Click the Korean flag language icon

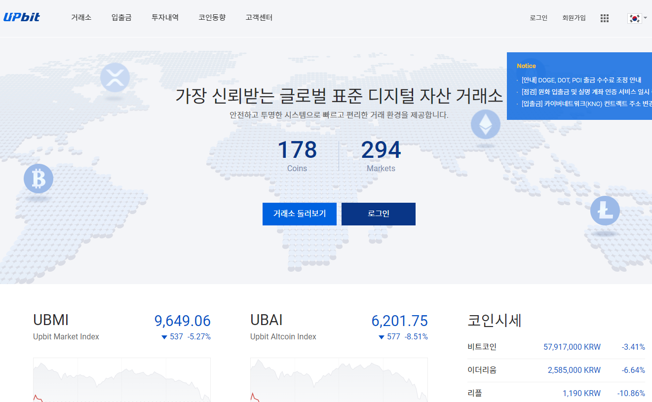click(634, 18)
